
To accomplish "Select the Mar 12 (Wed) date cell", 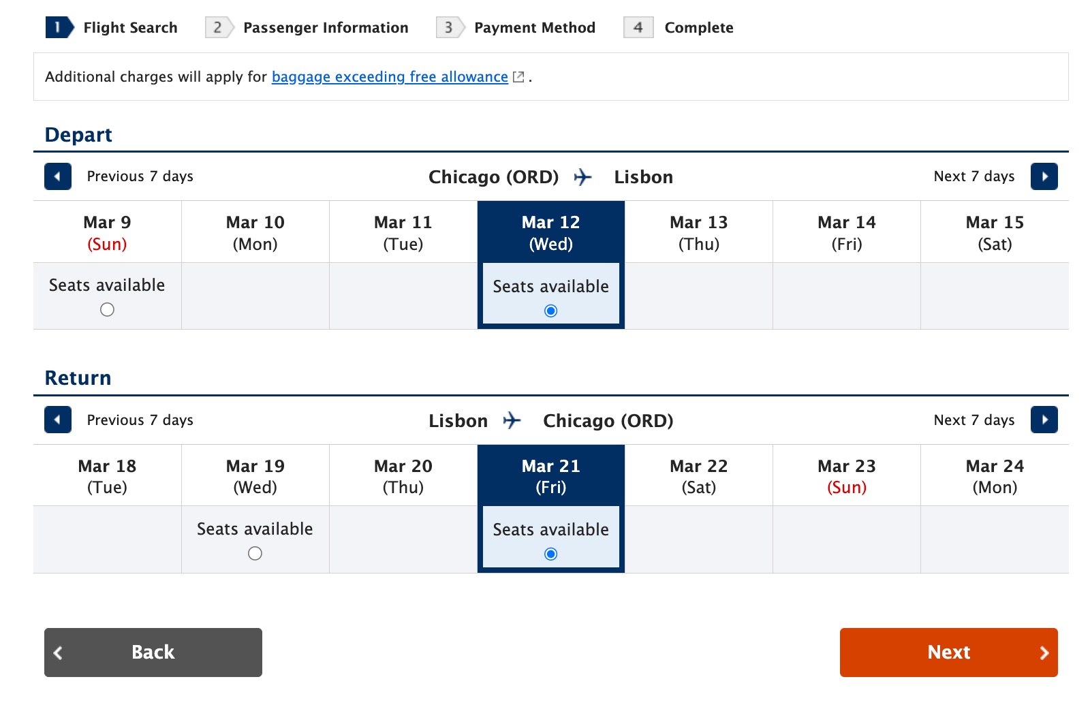I will (550, 232).
